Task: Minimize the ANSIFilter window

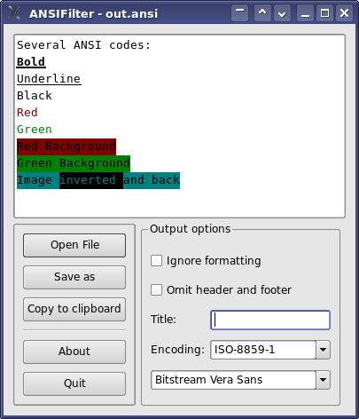Action: [x=305, y=13]
